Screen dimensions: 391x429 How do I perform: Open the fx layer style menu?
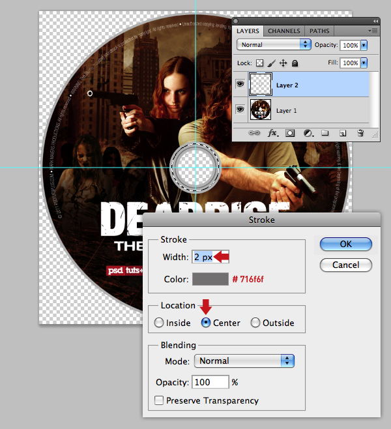tap(272, 133)
